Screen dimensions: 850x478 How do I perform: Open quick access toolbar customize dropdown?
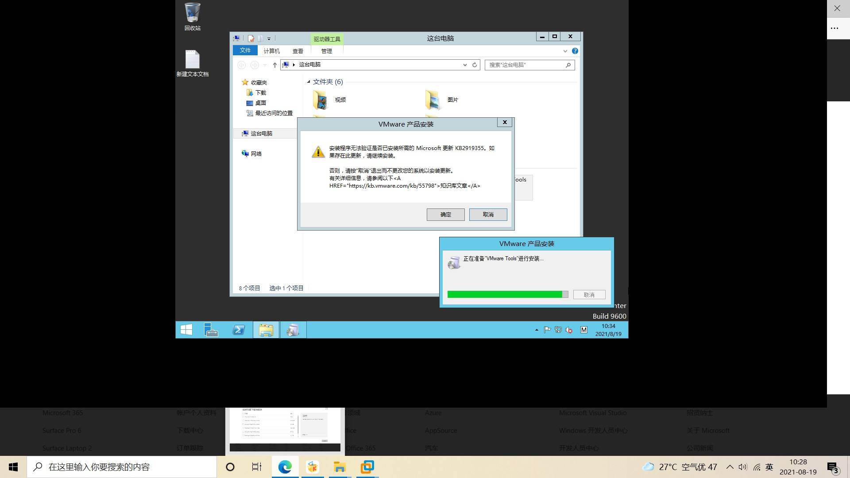269,39
